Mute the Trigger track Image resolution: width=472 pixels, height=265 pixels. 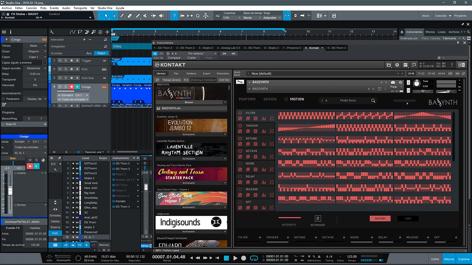(60, 60)
